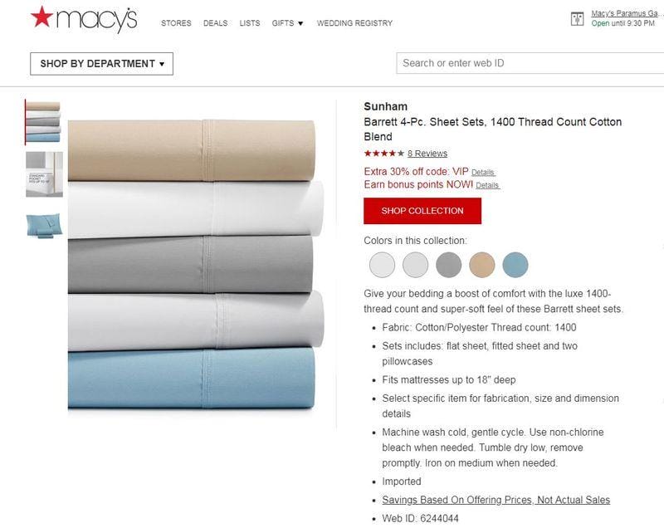Go to the Deals page
The height and width of the screenshot is (528, 664).
pyautogui.click(x=216, y=23)
